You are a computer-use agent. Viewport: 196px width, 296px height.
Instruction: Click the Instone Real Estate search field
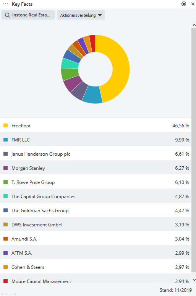pos(28,15)
